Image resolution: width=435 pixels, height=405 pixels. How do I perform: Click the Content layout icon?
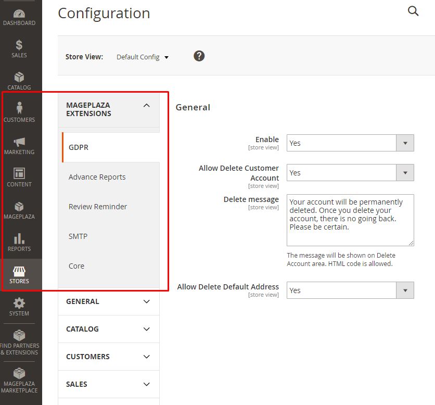[19, 174]
